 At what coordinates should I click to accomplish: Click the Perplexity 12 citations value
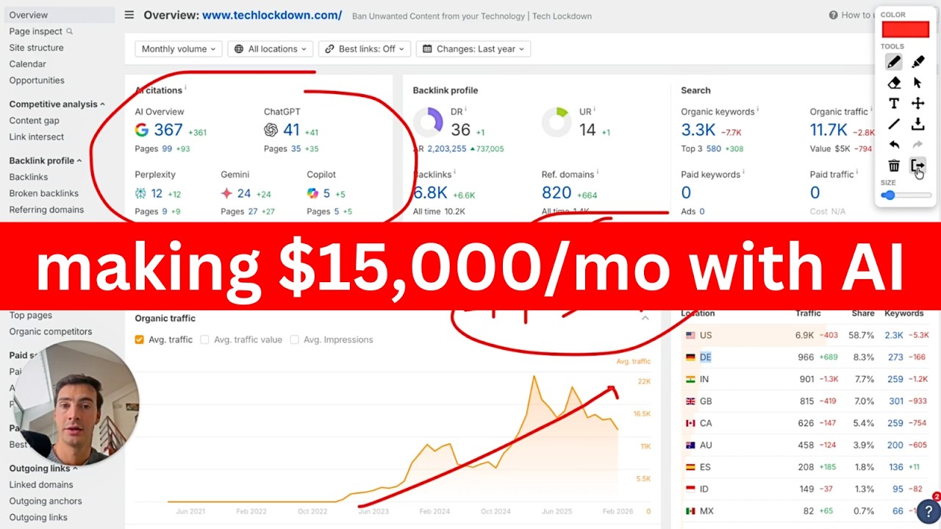point(157,194)
